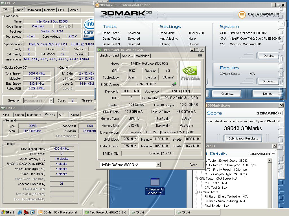Screen dimensions: 289x216
Task: Click the Driver Version field in GPU-Z
Action: click(161, 132)
